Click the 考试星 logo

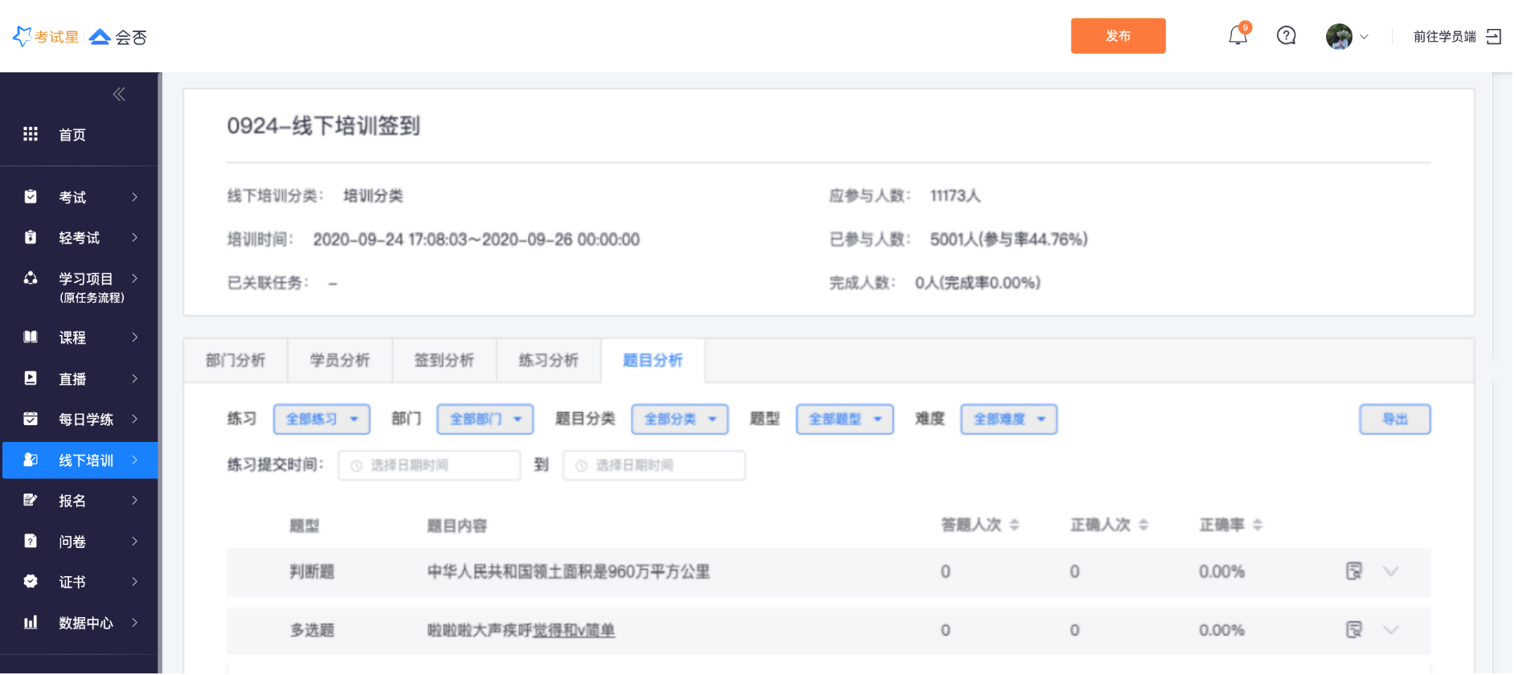46,37
